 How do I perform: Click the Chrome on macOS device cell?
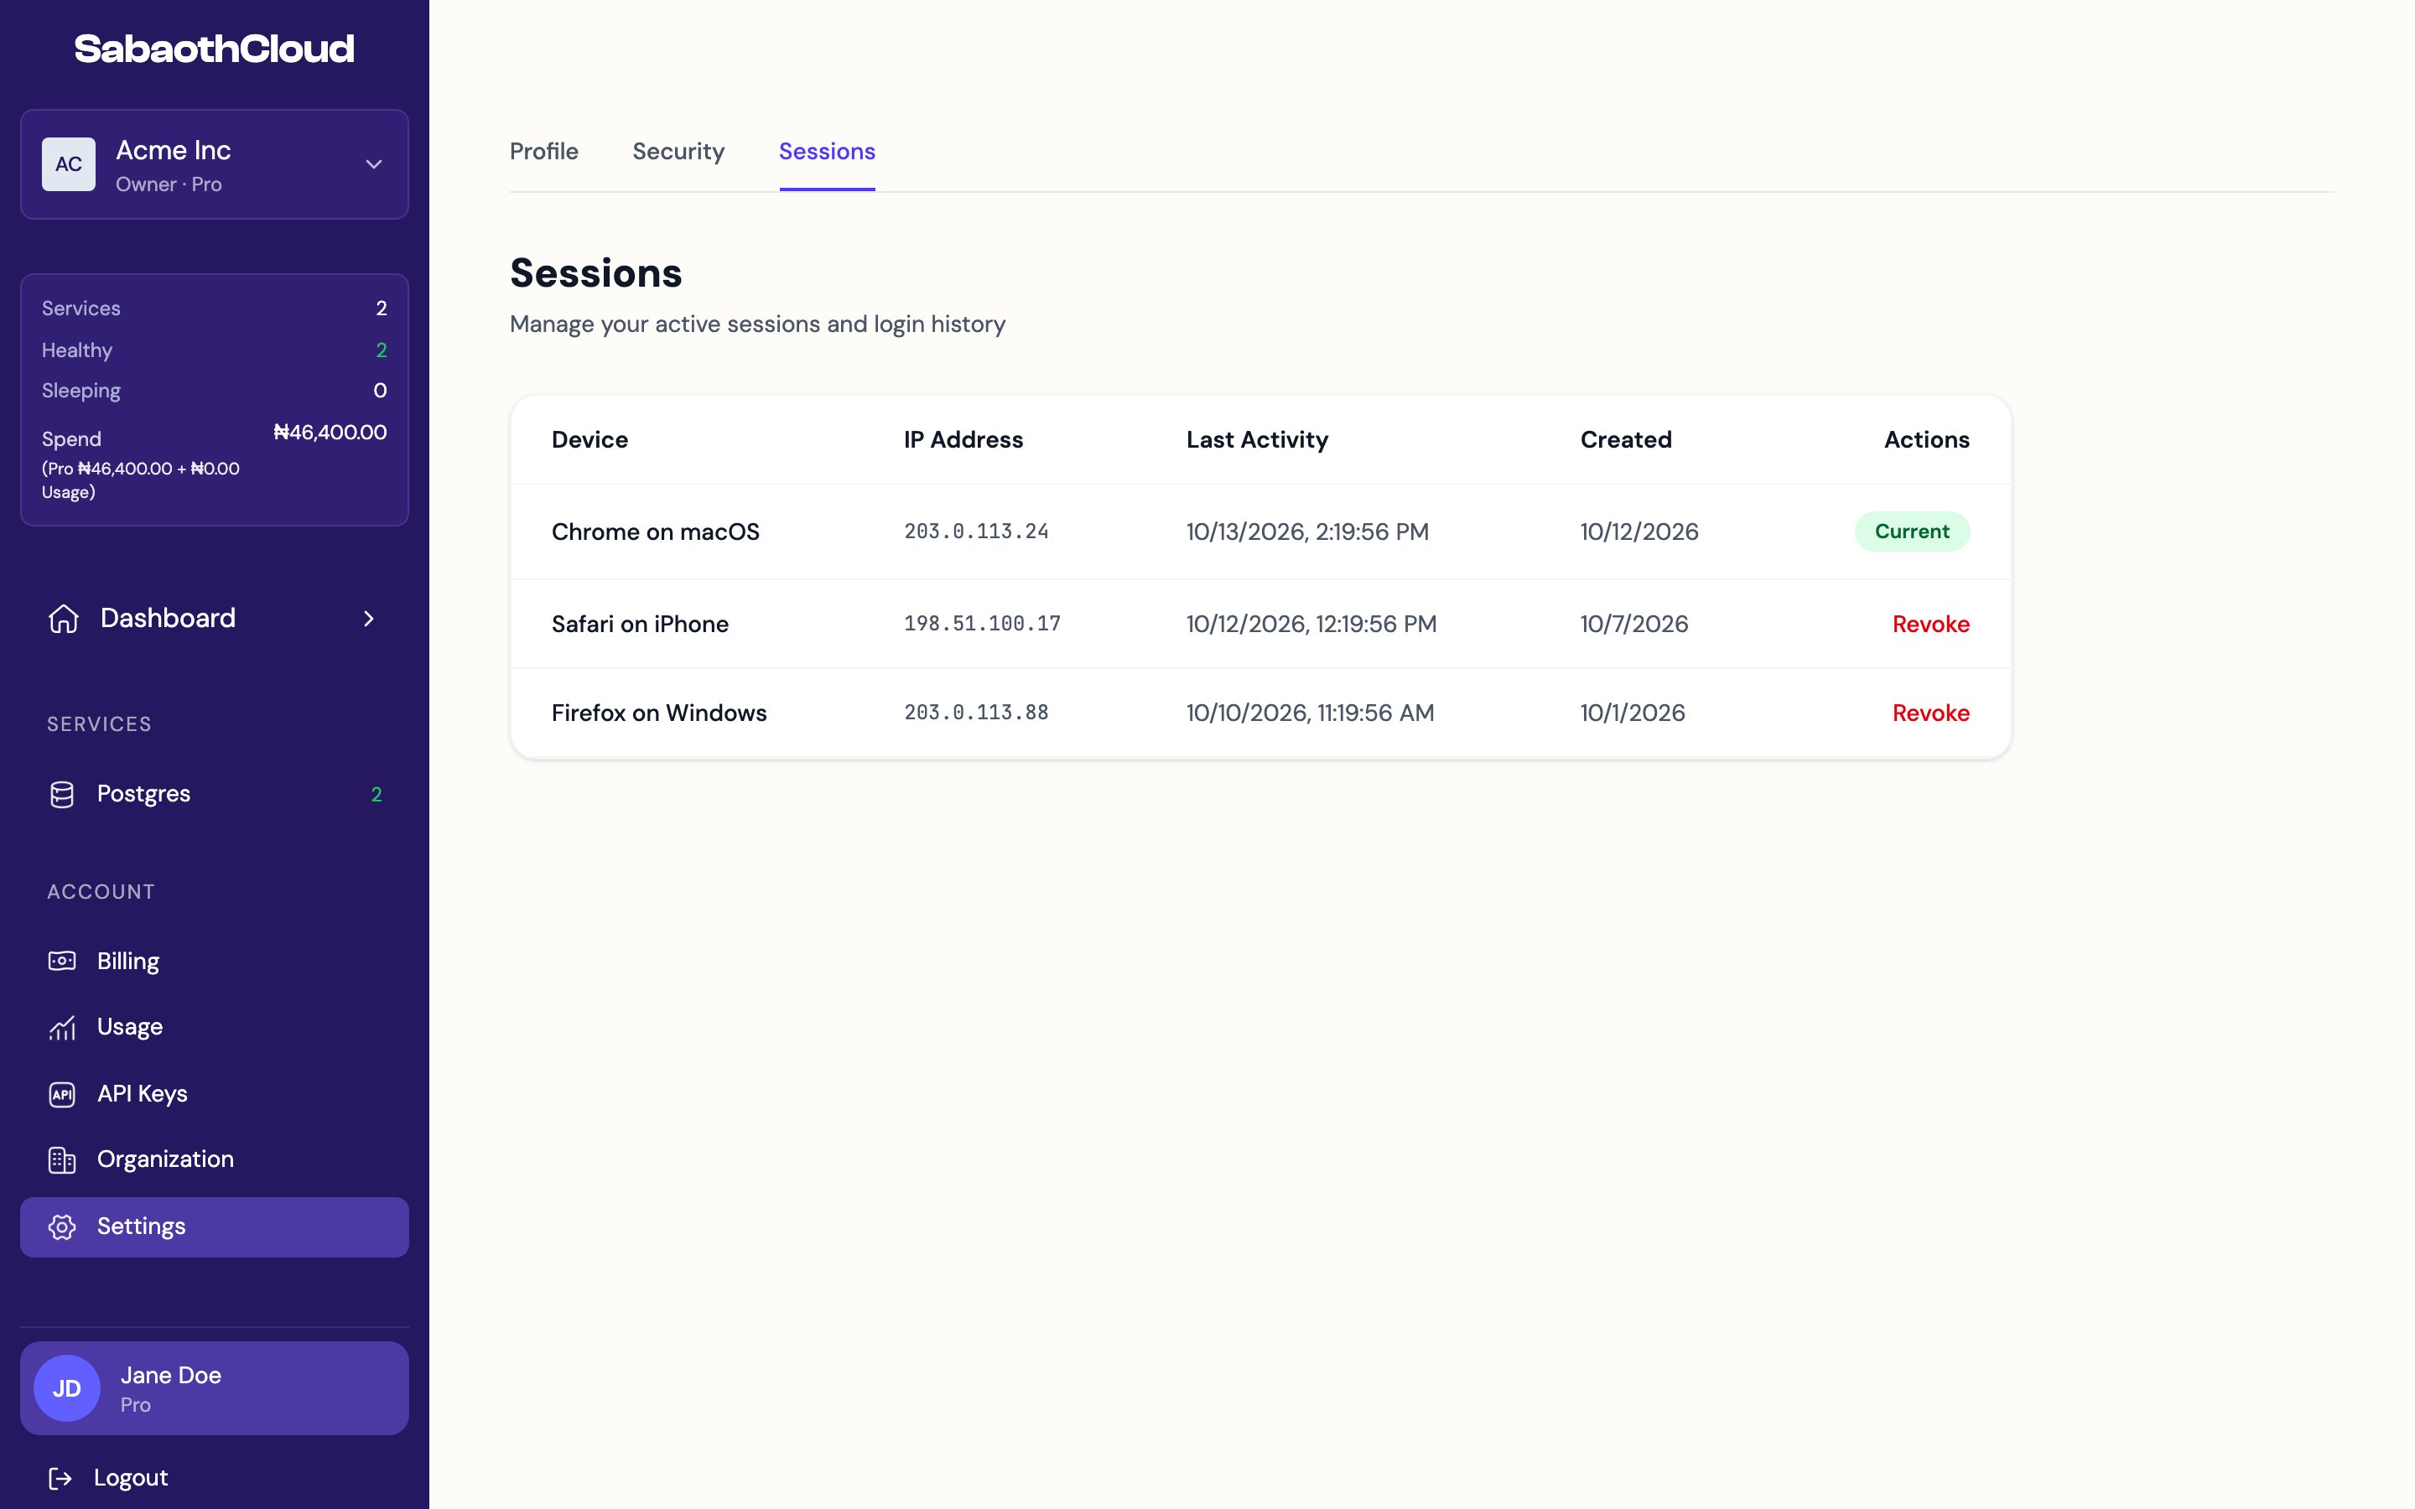click(x=656, y=532)
